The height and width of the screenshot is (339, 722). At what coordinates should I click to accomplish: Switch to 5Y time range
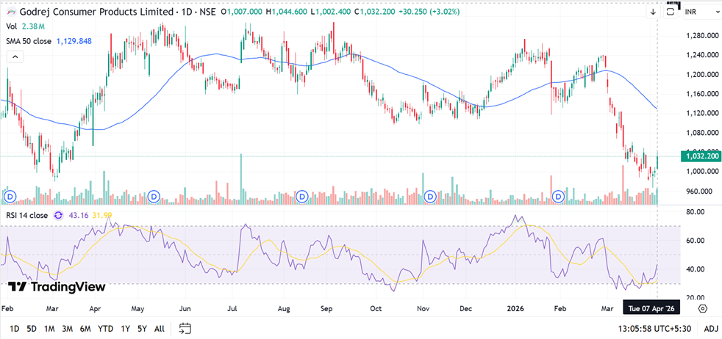140,328
